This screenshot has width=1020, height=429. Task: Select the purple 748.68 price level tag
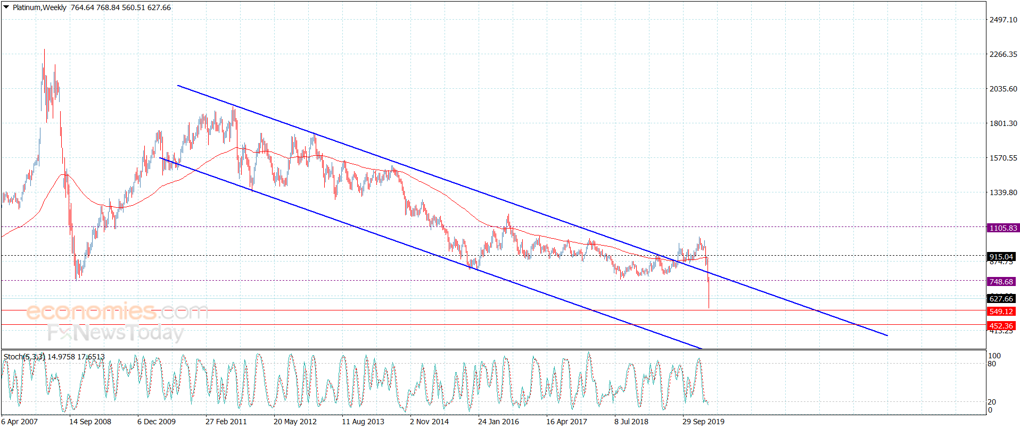tap(1001, 282)
